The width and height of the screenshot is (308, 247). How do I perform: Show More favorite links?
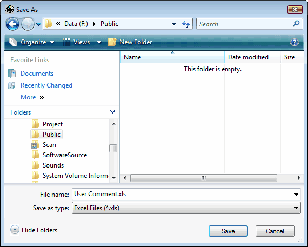click(32, 97)
